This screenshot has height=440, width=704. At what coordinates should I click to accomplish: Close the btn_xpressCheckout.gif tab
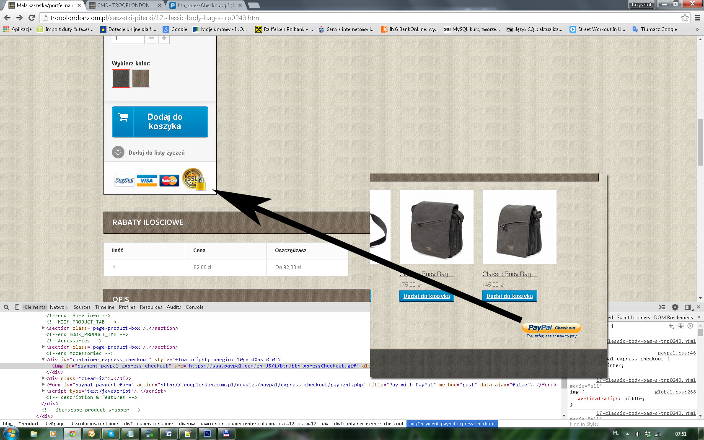(240, 5)
